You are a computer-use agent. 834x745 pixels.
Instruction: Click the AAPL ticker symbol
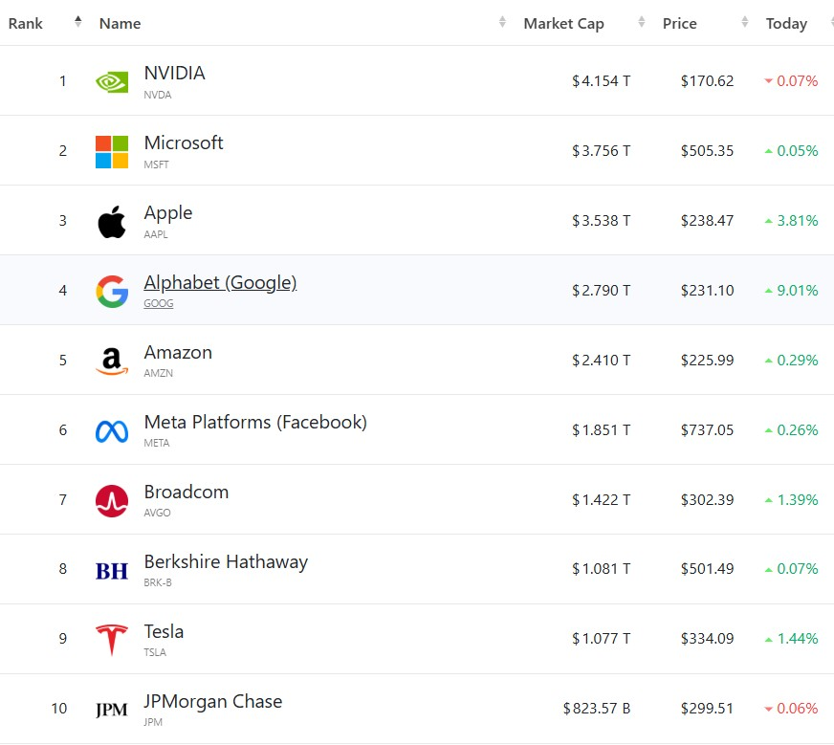point(156,234)
